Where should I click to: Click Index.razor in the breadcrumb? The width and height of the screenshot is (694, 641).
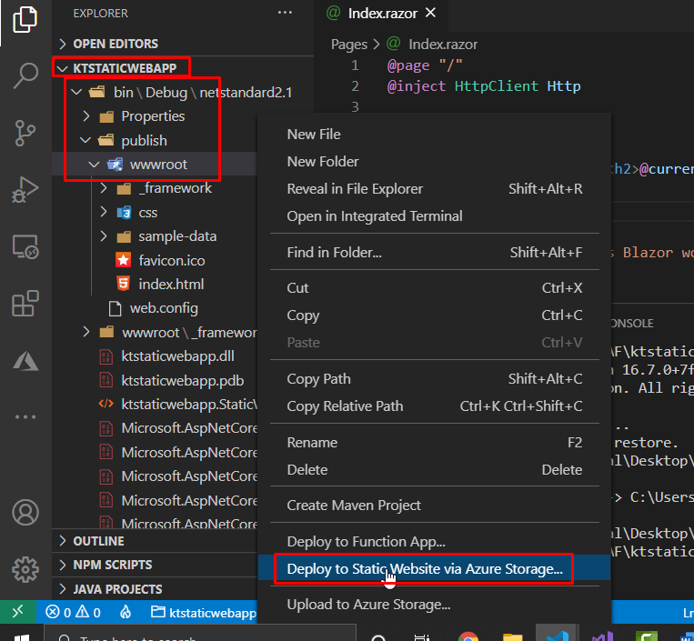[443, 45]
